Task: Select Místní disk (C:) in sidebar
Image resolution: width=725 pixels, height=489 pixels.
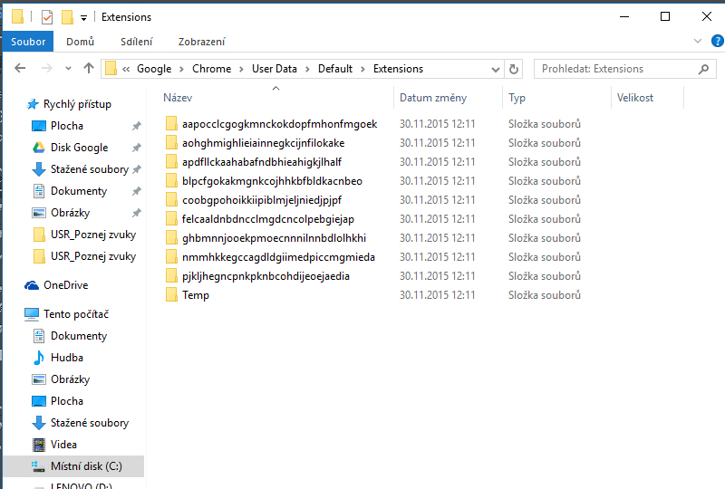Action: pyautogui.click(x=85, y=466)
